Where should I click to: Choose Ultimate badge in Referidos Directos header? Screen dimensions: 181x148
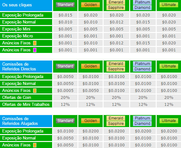[x=169, y=66]
